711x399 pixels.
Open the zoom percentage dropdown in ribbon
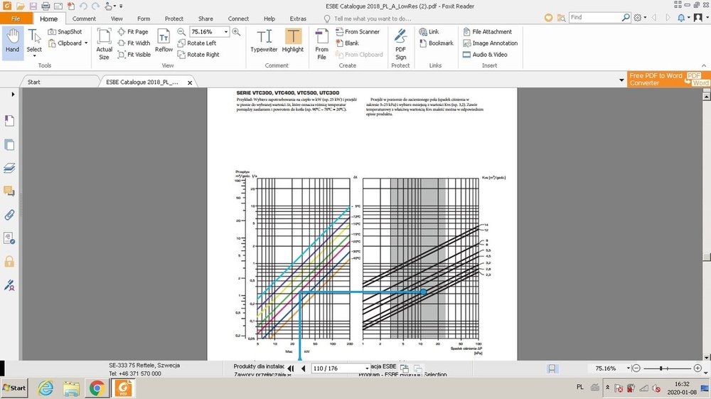[x=226, y=32]
